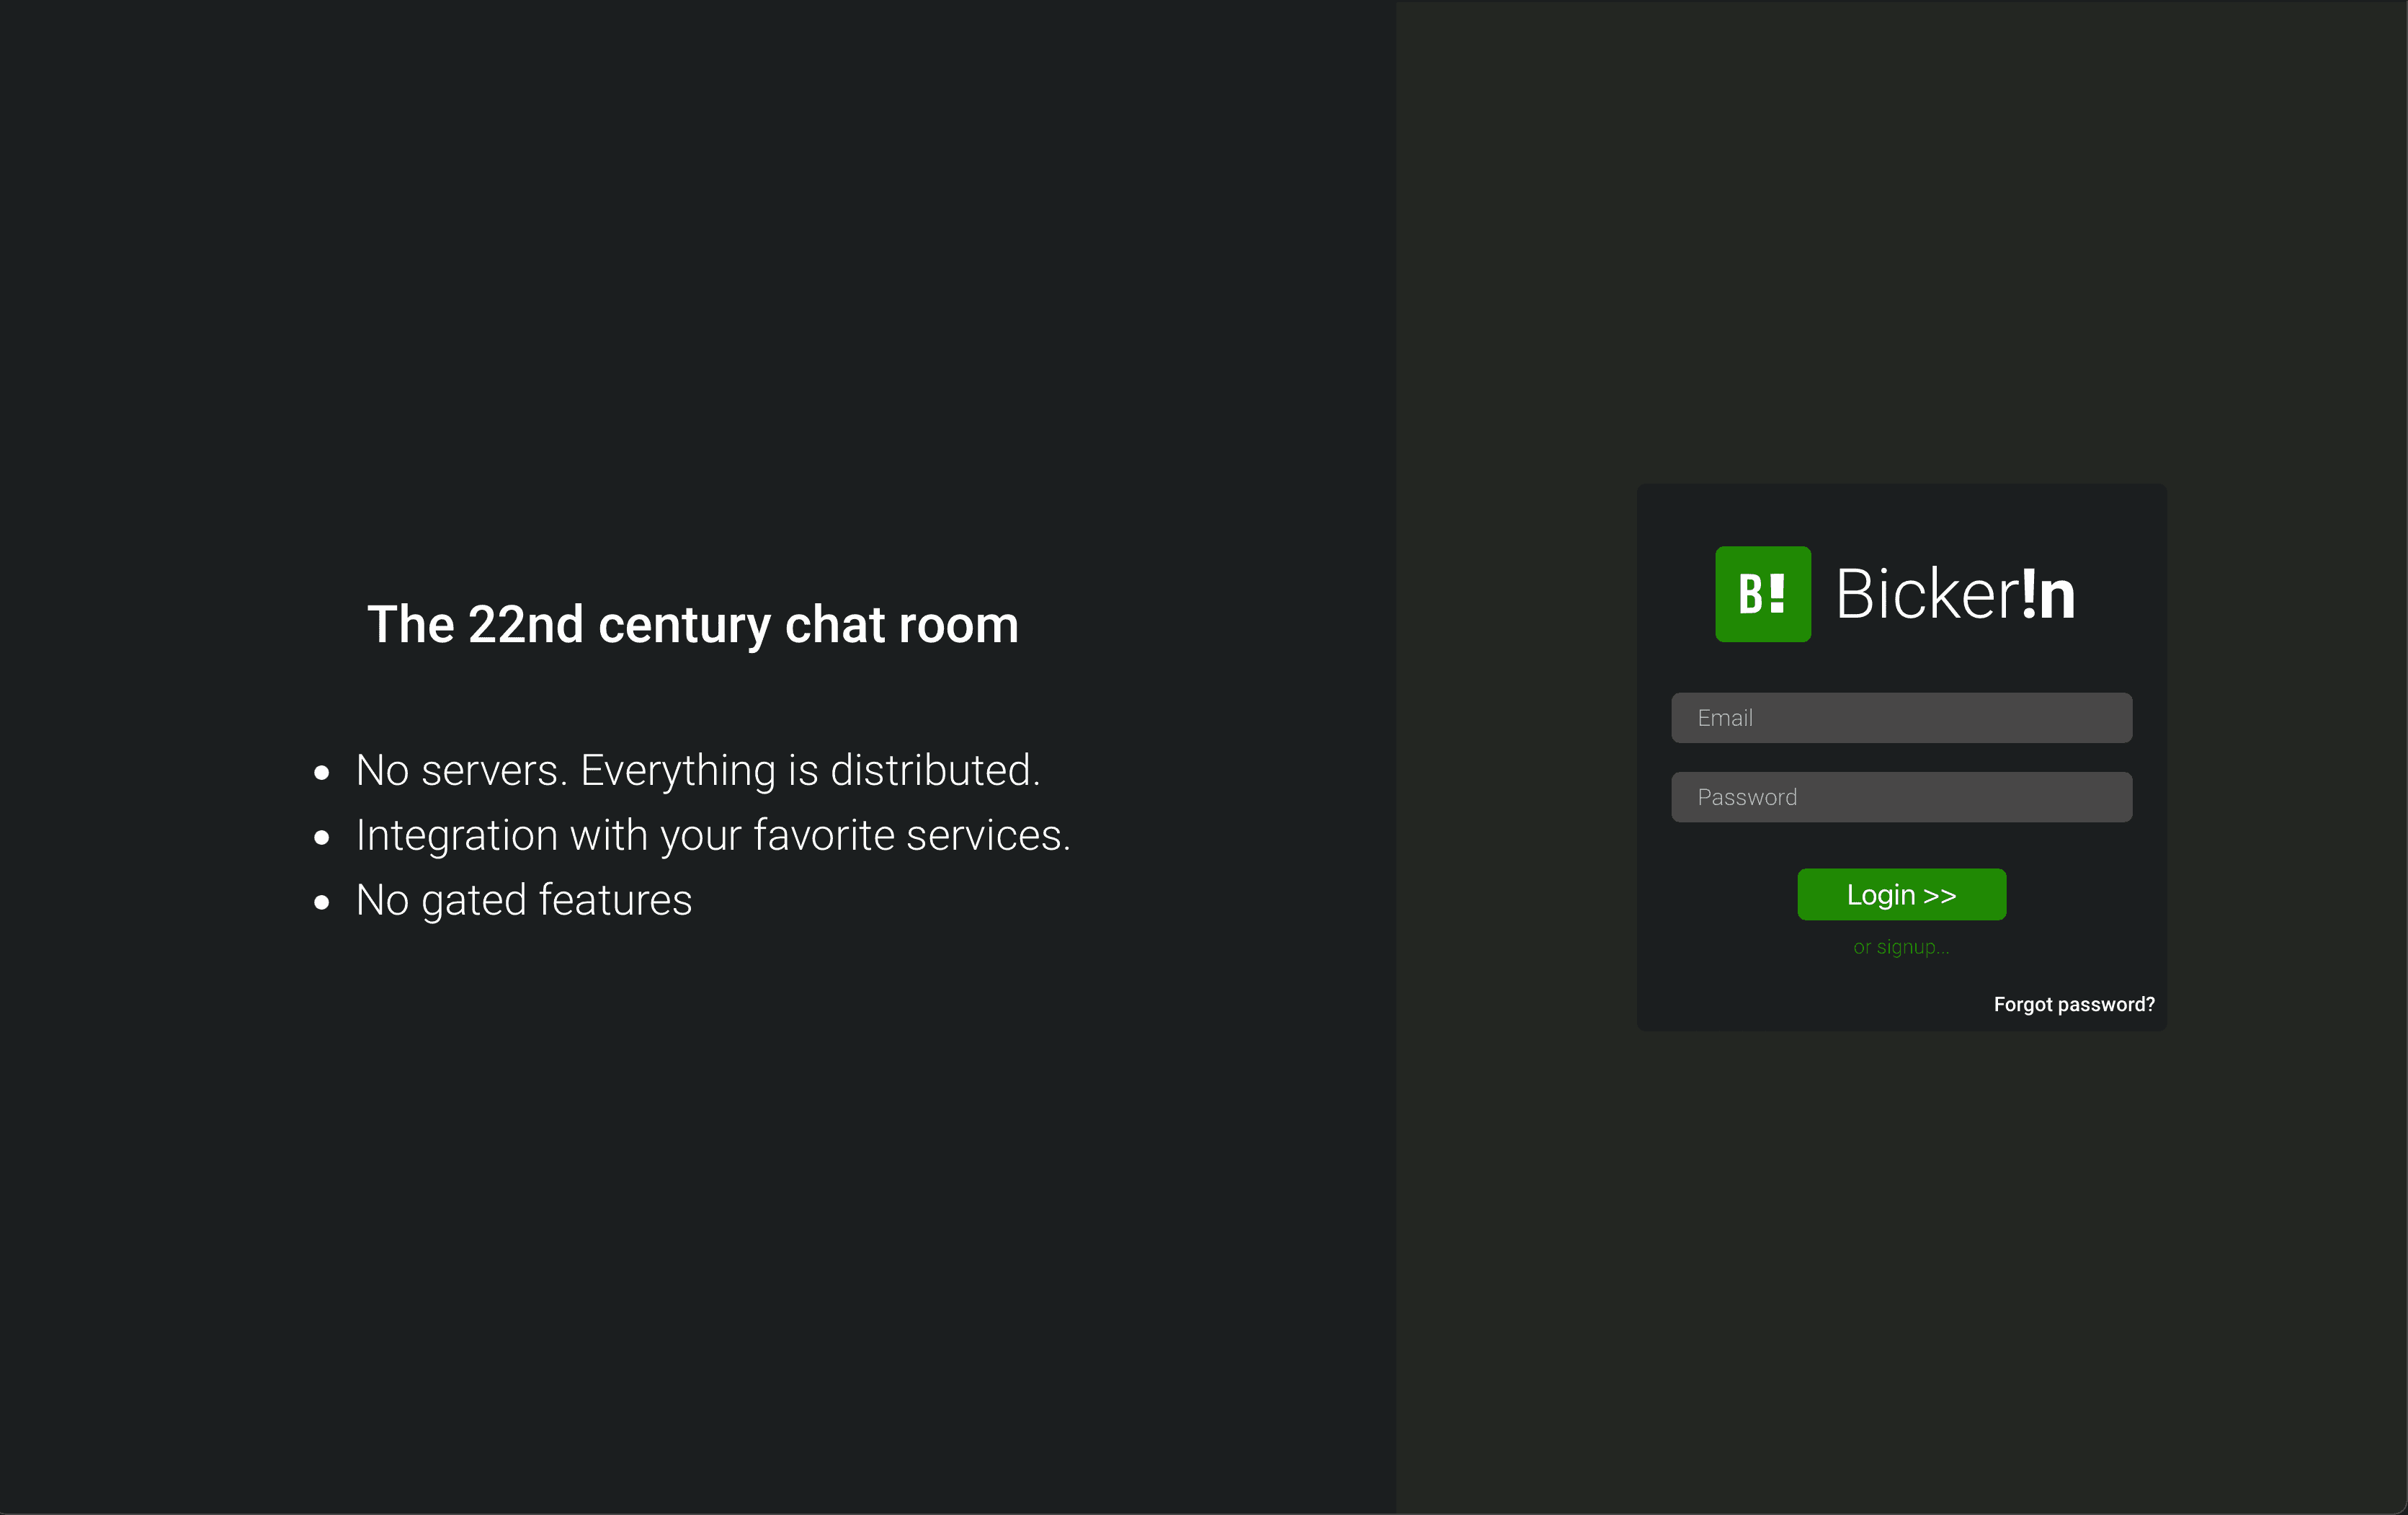
Task: Click the green Login >> button
Action: point(1901,894)
